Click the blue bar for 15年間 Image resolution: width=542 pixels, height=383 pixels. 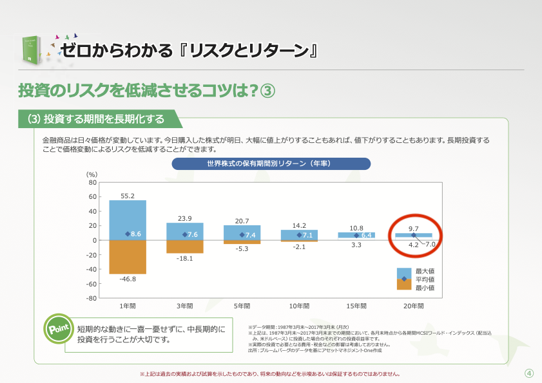(356, 235)
